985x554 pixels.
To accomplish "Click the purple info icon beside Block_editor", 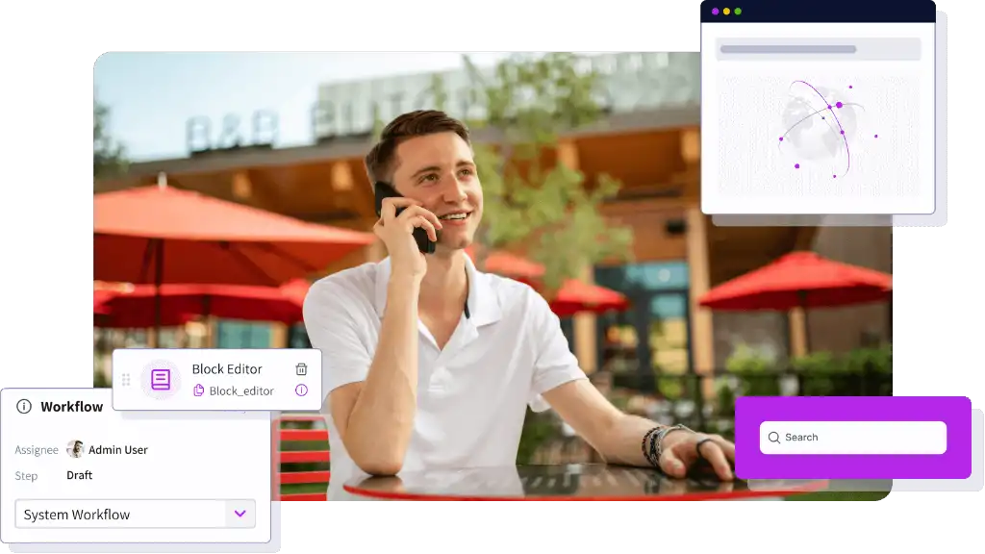I will [301, 390].
